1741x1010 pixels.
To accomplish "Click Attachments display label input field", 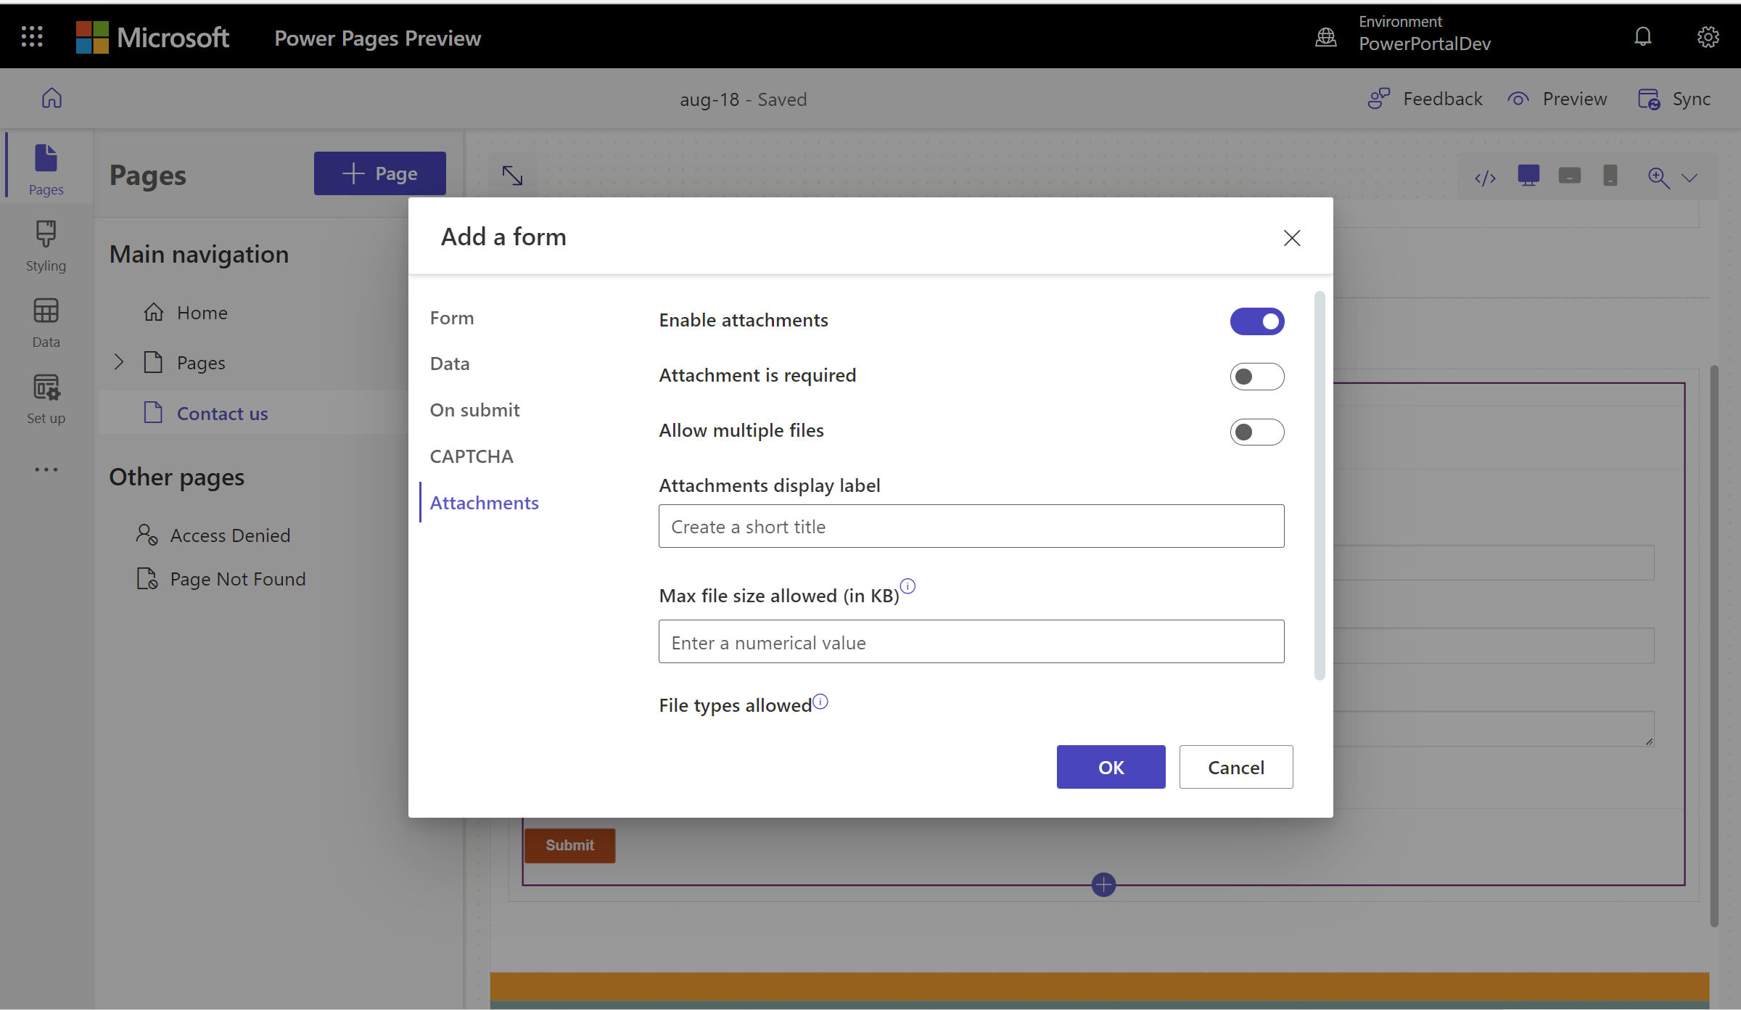I will (x=971, y=525).
